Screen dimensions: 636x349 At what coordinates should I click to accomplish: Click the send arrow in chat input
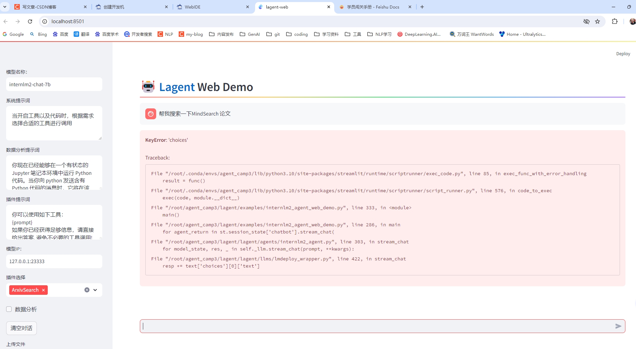618,326
